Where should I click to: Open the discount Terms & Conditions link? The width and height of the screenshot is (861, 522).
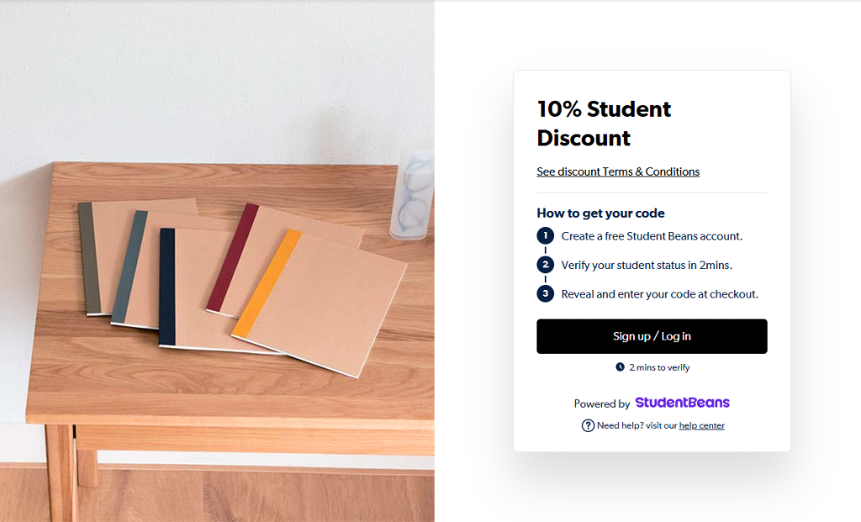618,171
